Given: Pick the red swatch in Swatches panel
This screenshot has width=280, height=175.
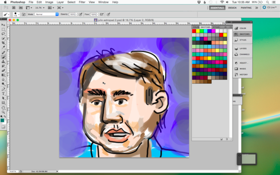Looking at the screenshot, I should click(194, 31).
